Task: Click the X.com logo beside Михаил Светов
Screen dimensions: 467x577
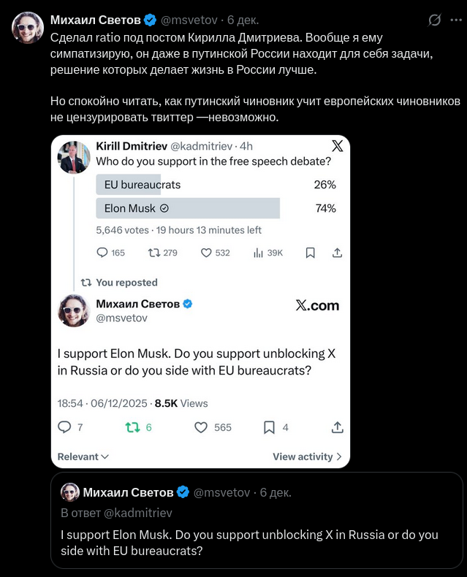Action: pos(317,305)
